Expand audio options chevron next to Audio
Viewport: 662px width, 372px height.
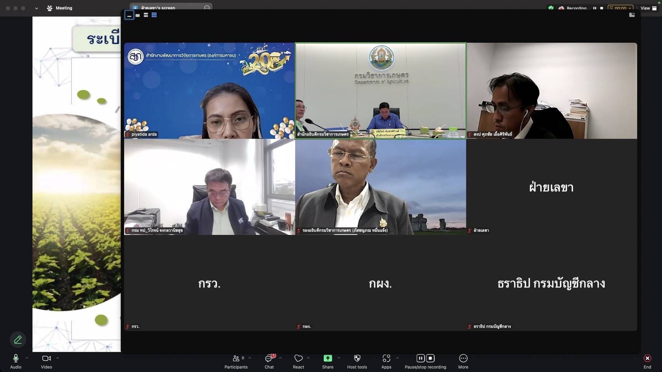pyautogui.click(x=27, y=358)
